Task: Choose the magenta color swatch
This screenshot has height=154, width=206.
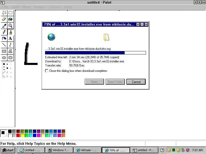Action: pyautogui.click(x=39, y=135)
